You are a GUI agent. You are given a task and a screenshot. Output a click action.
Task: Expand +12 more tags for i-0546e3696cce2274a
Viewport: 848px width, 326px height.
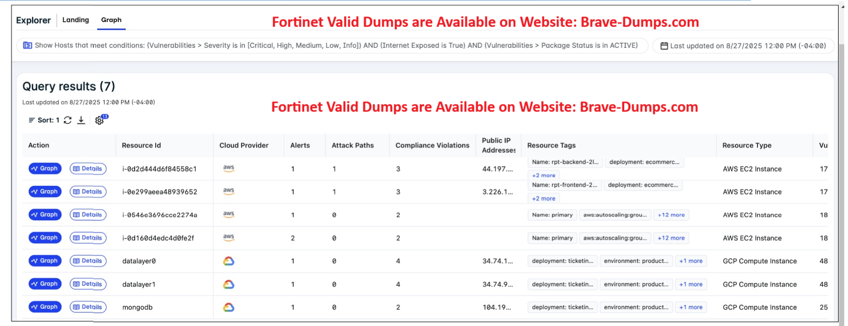(671, 215)
